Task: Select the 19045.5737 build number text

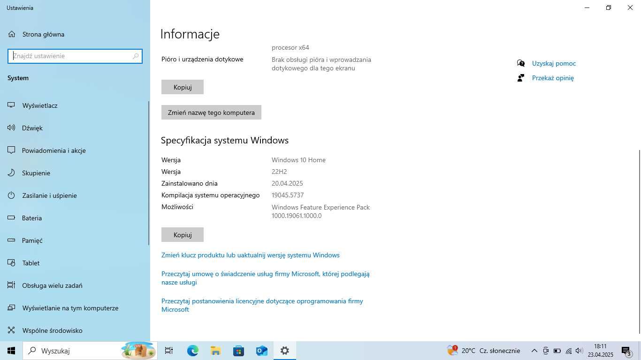Action: [x=288, y=195]
